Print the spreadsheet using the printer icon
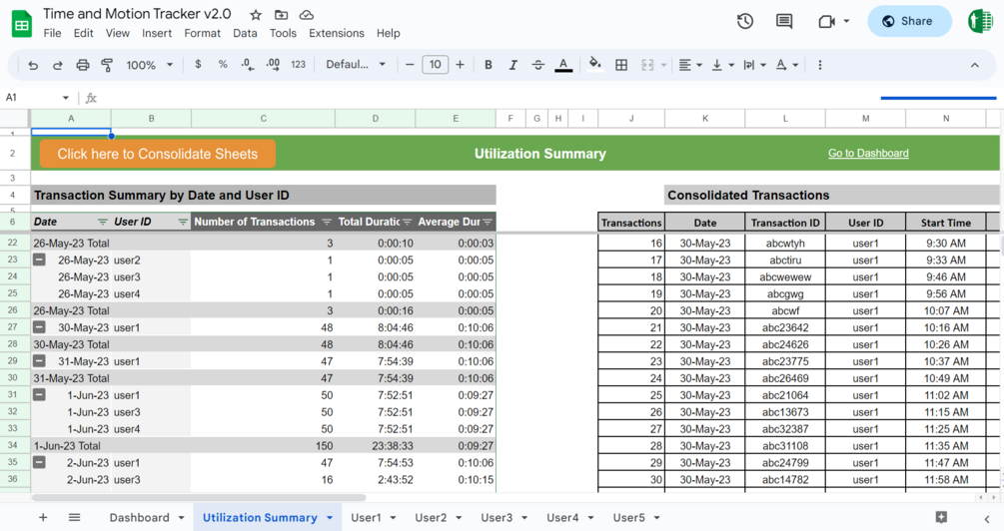The height and width of the screenshot is (531, 1004). click(x=83, y=65)
